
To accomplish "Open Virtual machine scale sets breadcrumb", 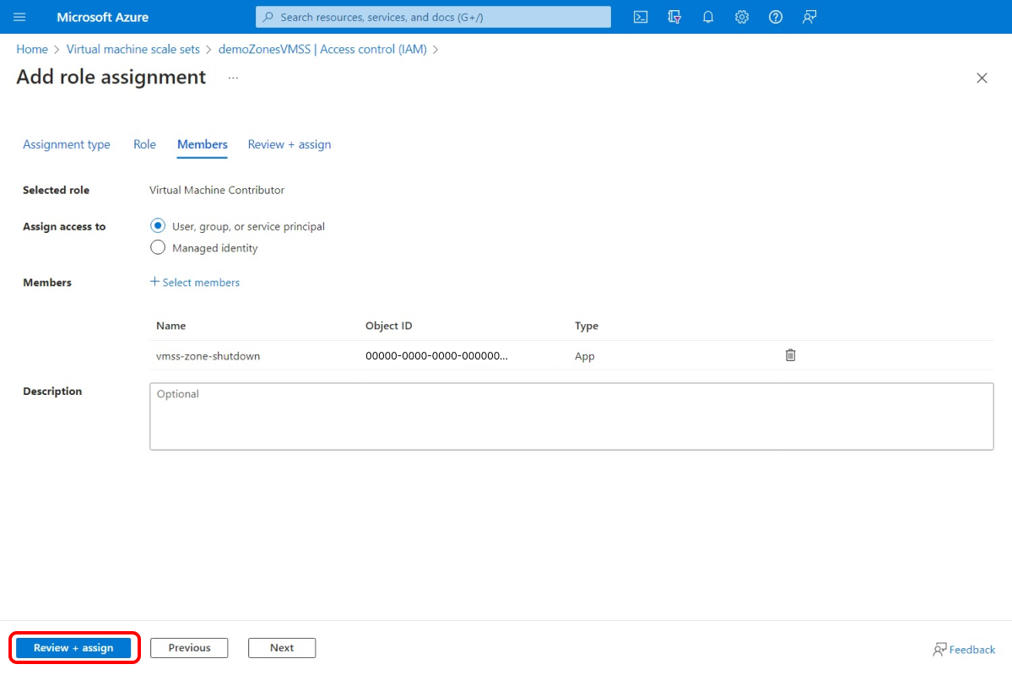I will pos(133,49).
